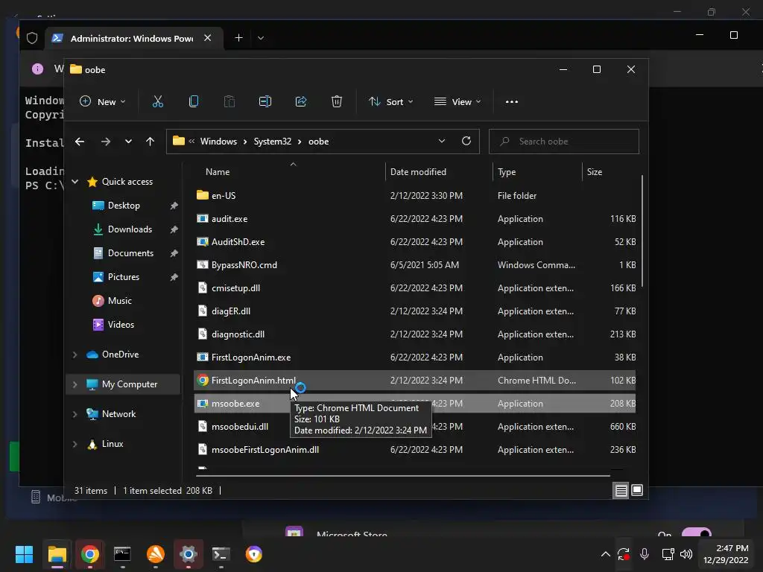
Task: Open a new tab in Windows Terminal
Action: (x=238, y=38)
